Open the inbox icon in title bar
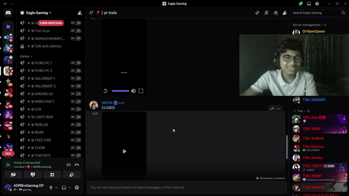The height and width of the screenshot is (196, 349). tap(309, 4)
